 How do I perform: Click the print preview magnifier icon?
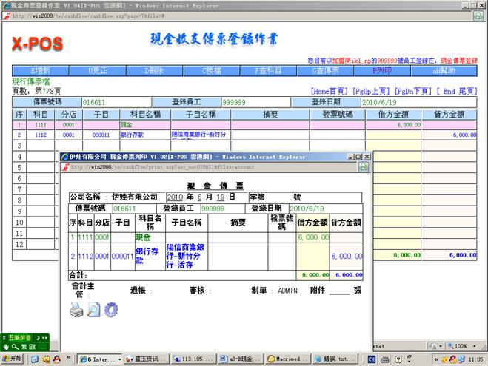click(x=94, y=309)
